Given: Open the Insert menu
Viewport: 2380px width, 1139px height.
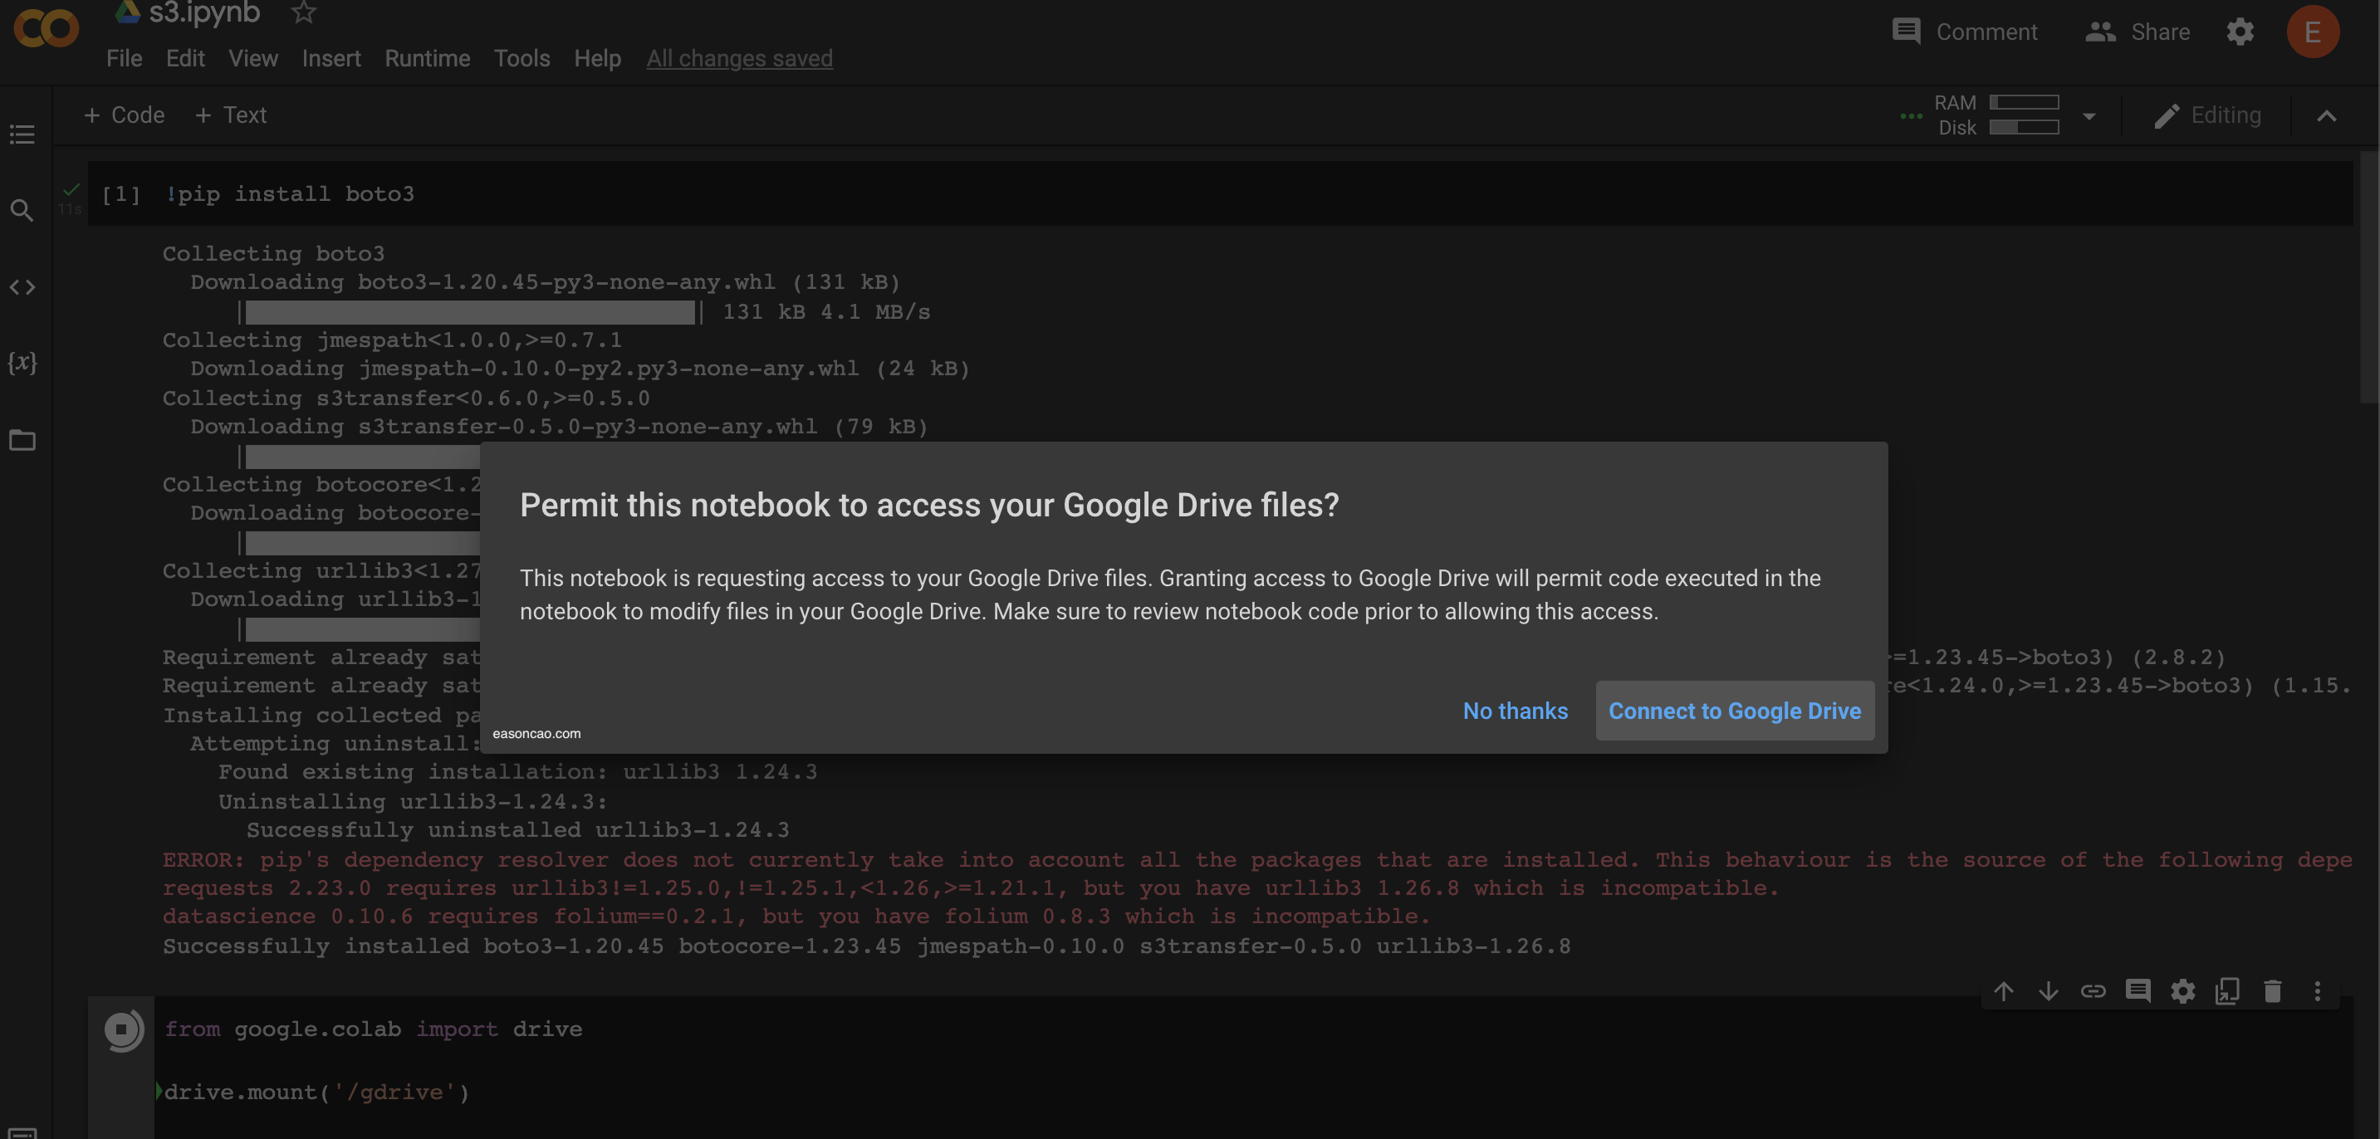Looking at the screenshot, I should (x=331, y=58).
